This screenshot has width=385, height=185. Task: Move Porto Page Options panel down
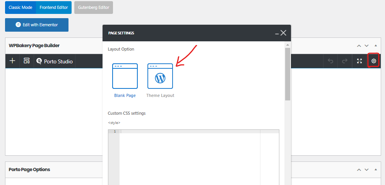[366, 170]
